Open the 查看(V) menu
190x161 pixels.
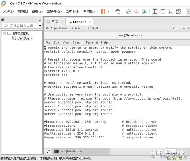pyautogui.click(x=37, y=11)
